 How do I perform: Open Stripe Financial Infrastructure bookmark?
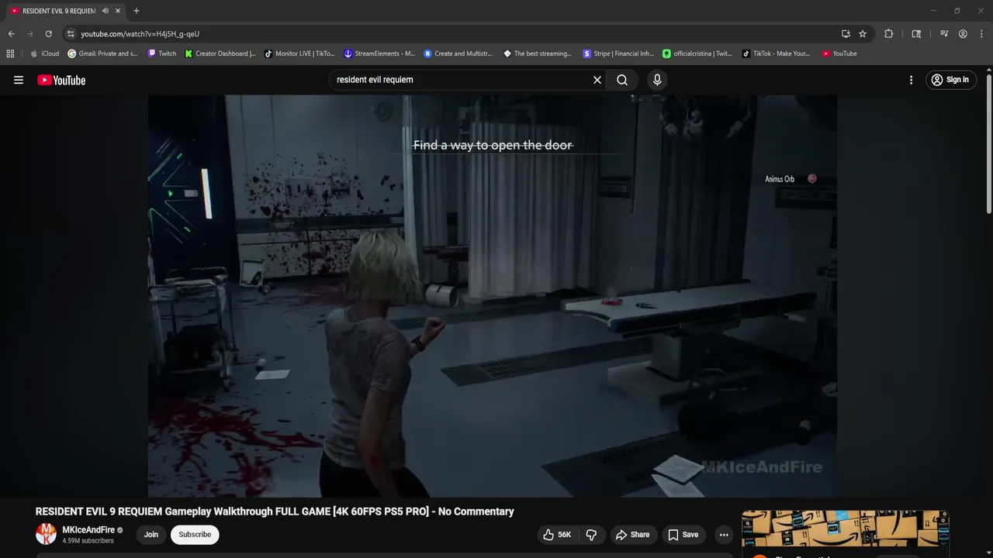coord(619,53)
